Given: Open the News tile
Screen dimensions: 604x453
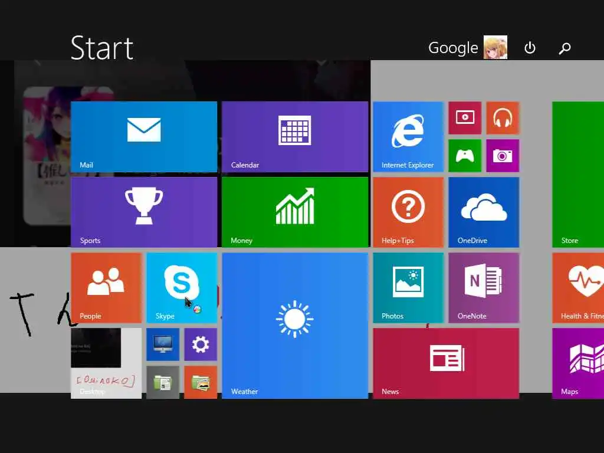Looking at the screenshot, I should tap(446, 363).
